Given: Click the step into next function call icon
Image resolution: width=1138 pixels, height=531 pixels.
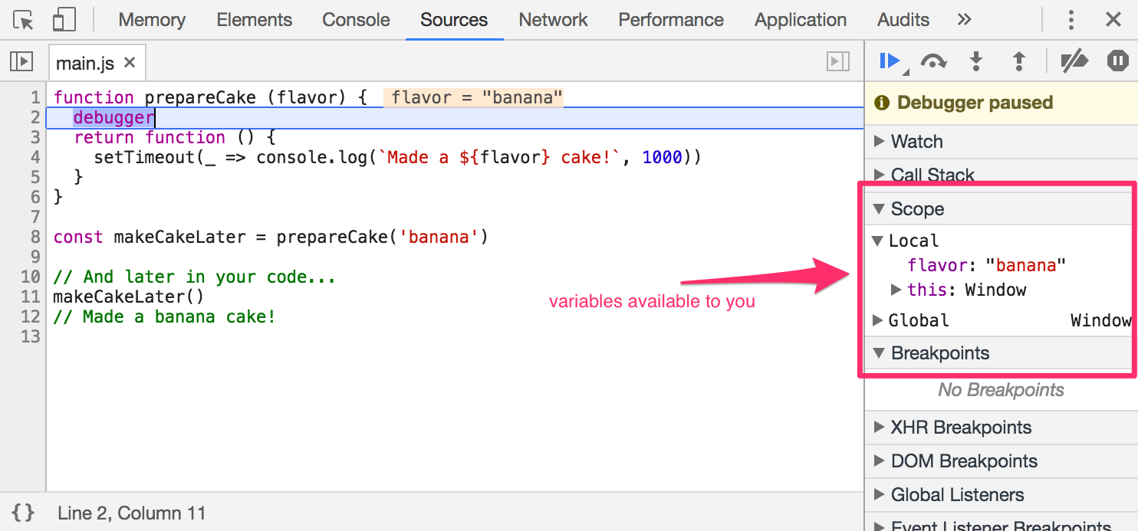Looking at the screenshot, I should tap(976, 60).
